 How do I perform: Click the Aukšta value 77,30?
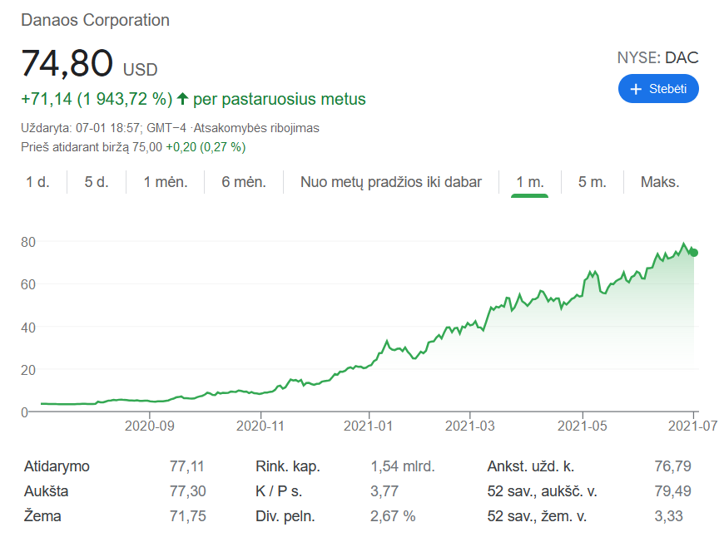pyautogui.click(x=187, y=490)
